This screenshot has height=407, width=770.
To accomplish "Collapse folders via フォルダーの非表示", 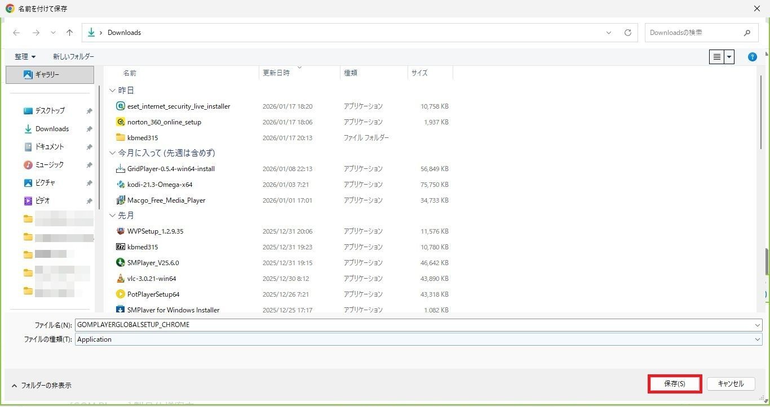I will click(x=41, y=386).
